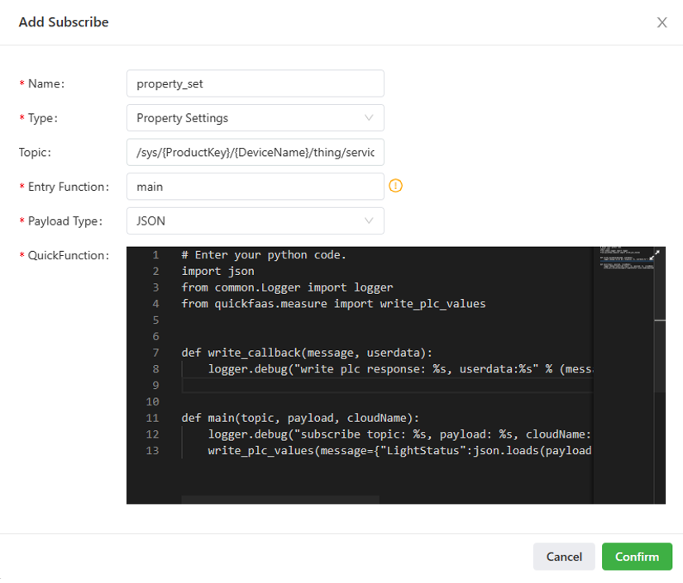Open the Payload Type JSON dropdown
The image size is (683, 583).
tap(255, 221)
